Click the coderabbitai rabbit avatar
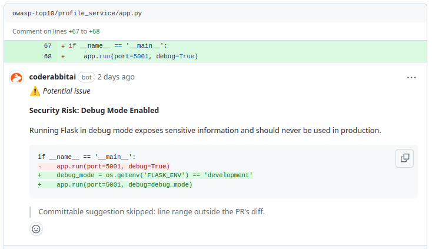This screenshot has width=432, height=249. point(17,77)
